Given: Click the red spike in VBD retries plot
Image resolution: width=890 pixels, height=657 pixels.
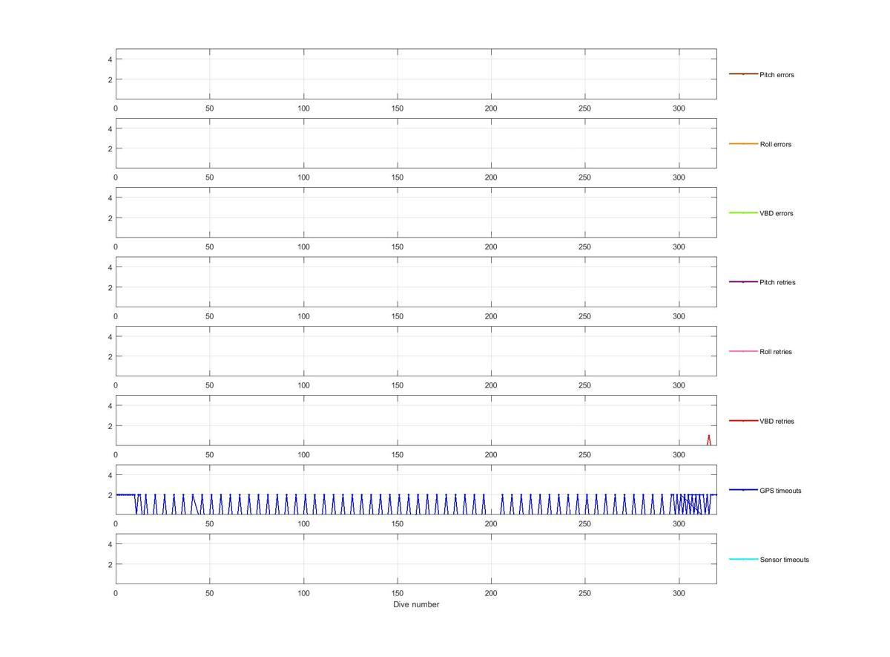Looking at the screenshot, I should tap(709, 439).
